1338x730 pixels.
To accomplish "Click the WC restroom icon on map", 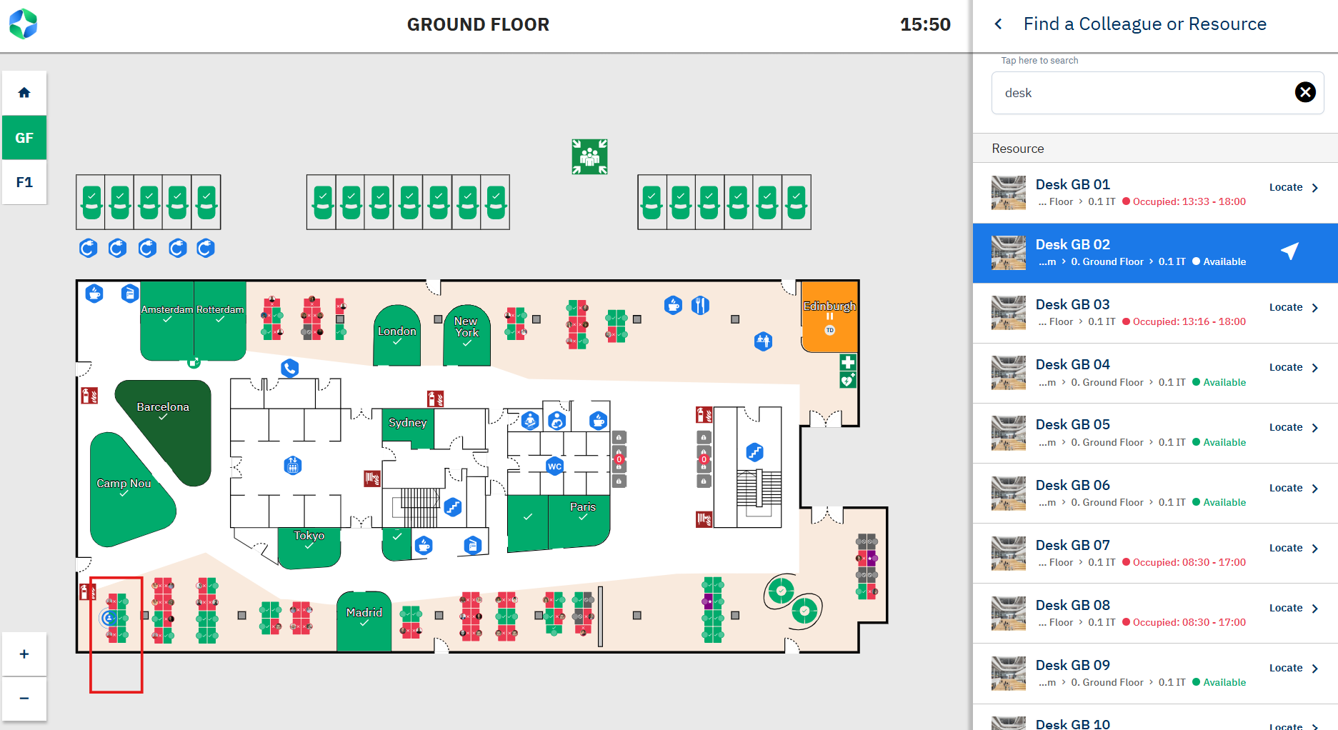I will pos(554,466).
